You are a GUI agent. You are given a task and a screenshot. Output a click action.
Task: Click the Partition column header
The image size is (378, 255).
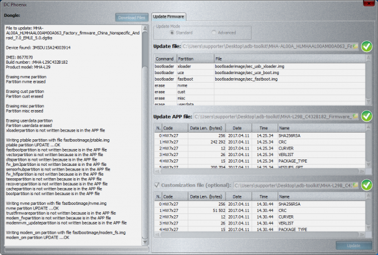coord(196,59)
